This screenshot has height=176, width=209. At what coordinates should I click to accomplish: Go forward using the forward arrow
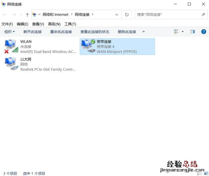(x=14, y=15)
